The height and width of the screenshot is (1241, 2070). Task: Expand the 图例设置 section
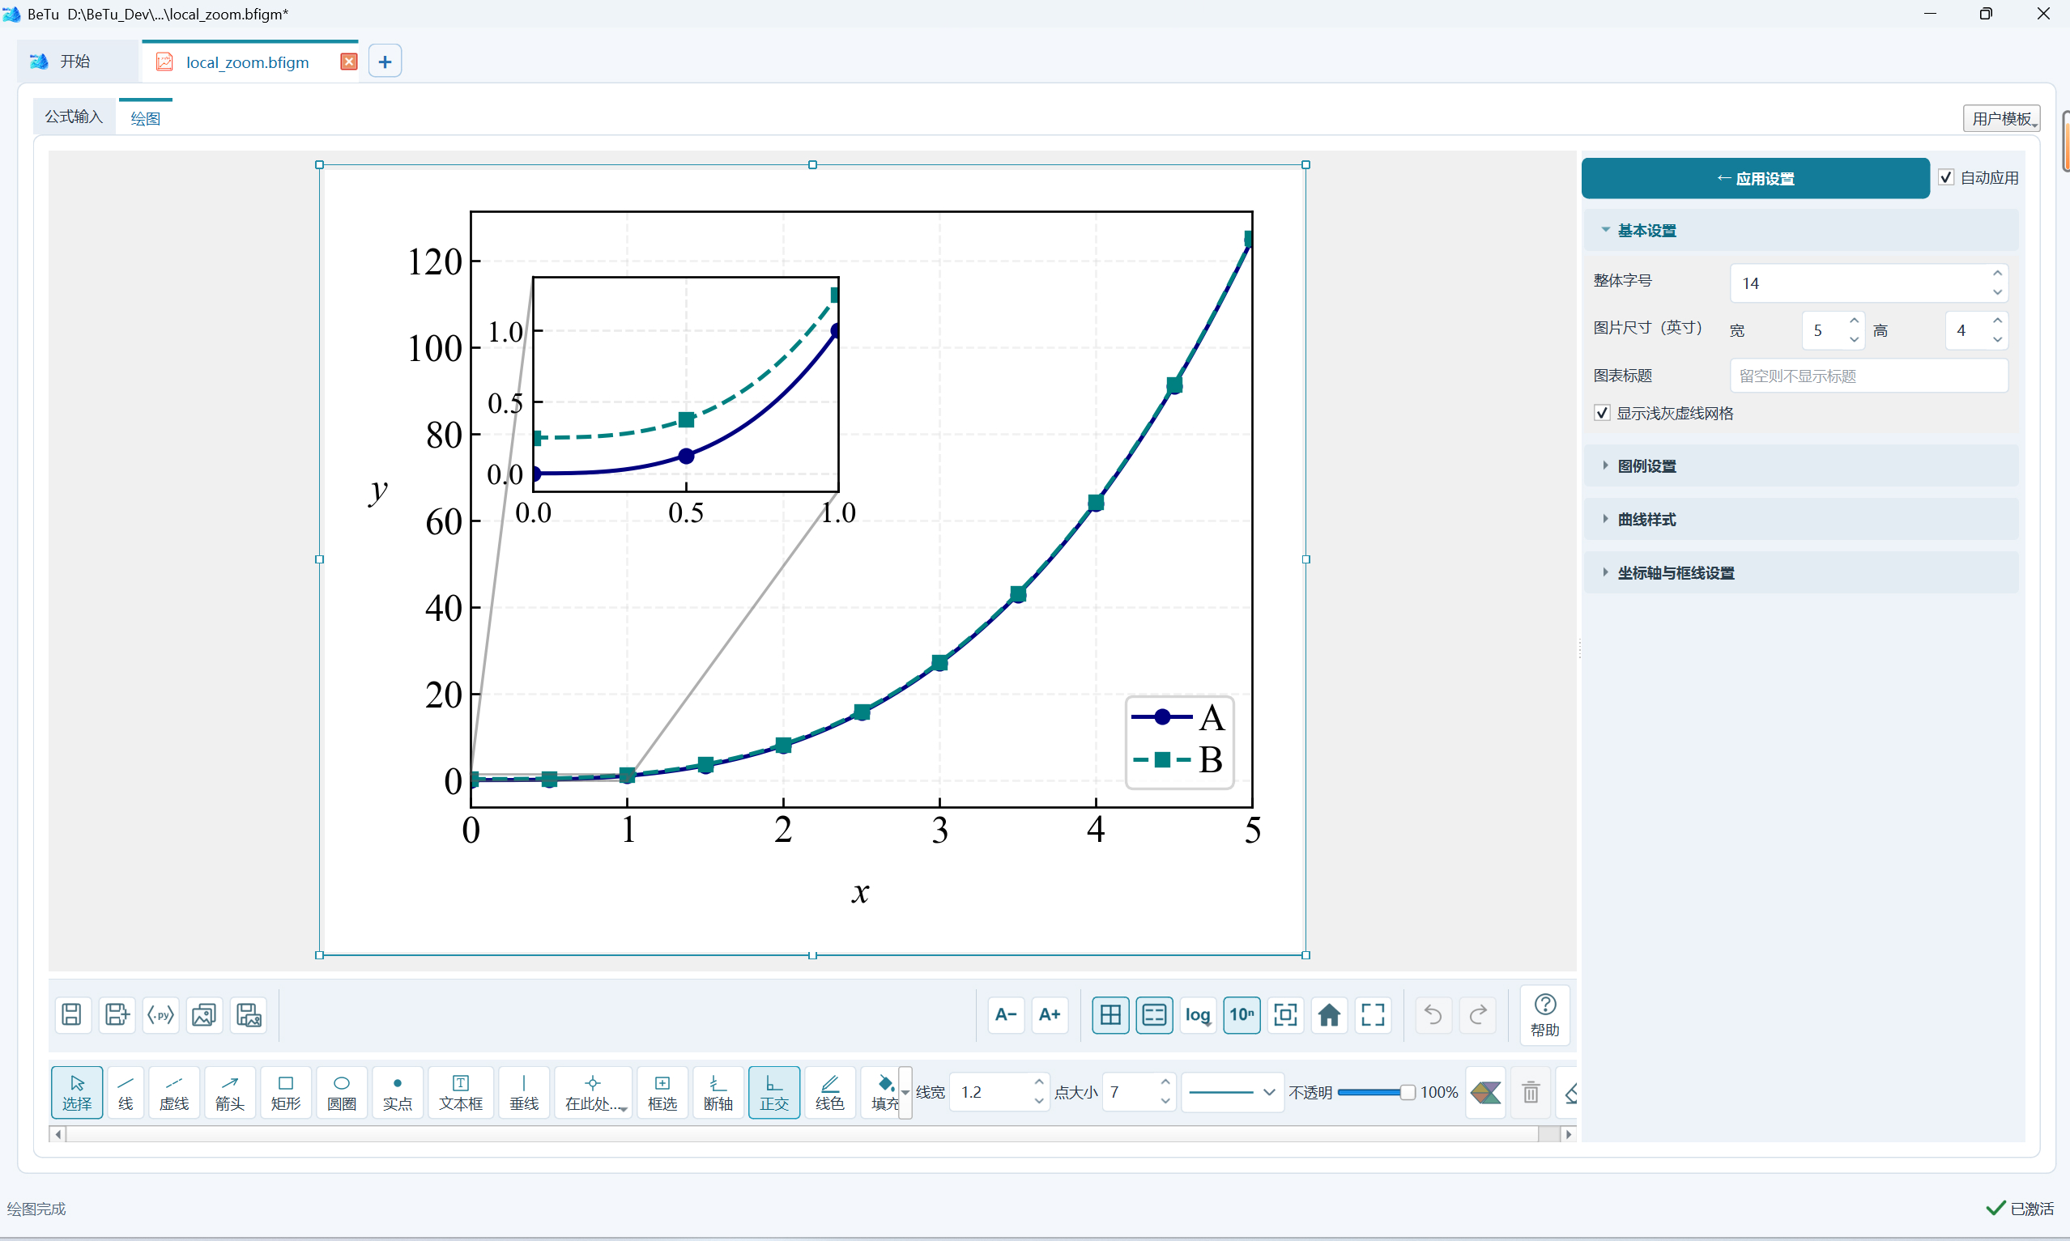click(1800, 465)
